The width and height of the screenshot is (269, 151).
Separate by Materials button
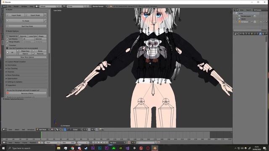pos(23,36)
